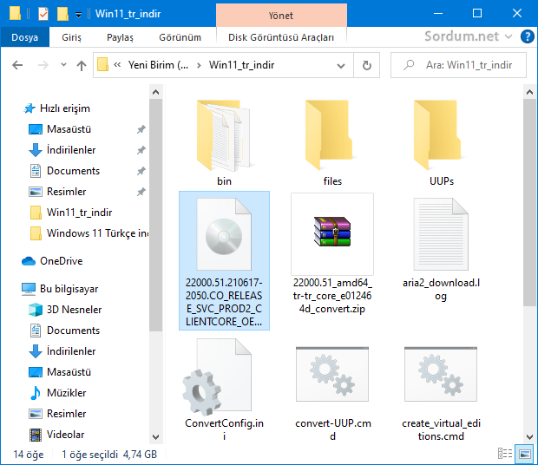
Task: Click the file list scrollbar thumb
Action: point(529,202)
